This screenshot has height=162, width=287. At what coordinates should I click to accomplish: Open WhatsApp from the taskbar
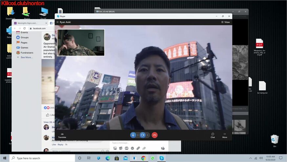153,158
